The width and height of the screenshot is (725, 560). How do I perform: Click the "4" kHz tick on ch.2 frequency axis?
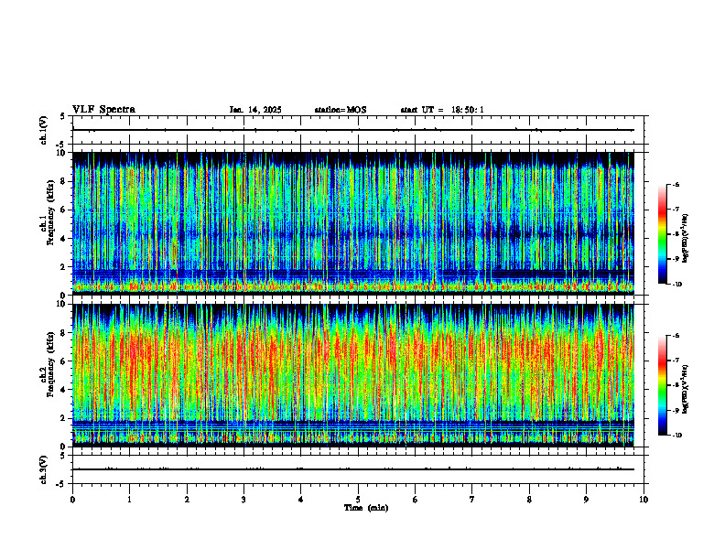point(64,390)
